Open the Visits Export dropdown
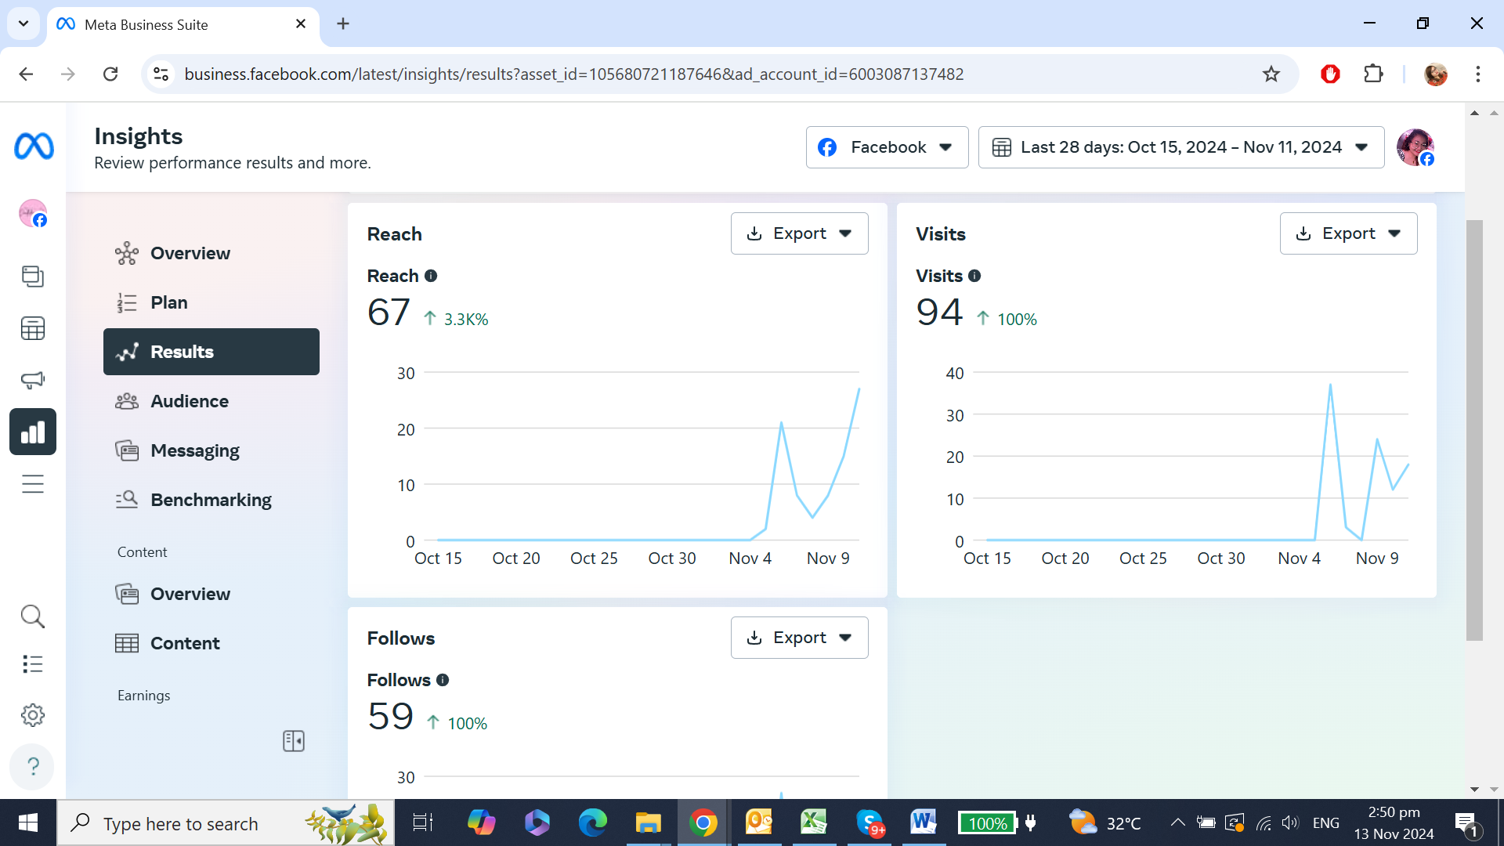This screenshot has height=846, width=1504. tap(1348, 233)
